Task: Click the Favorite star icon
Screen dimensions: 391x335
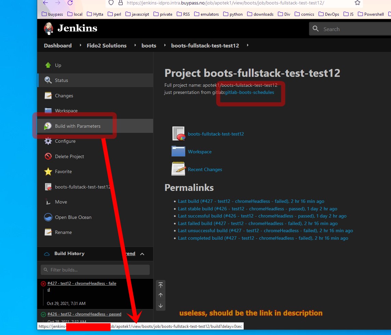Action: click(x=48, y=171)
